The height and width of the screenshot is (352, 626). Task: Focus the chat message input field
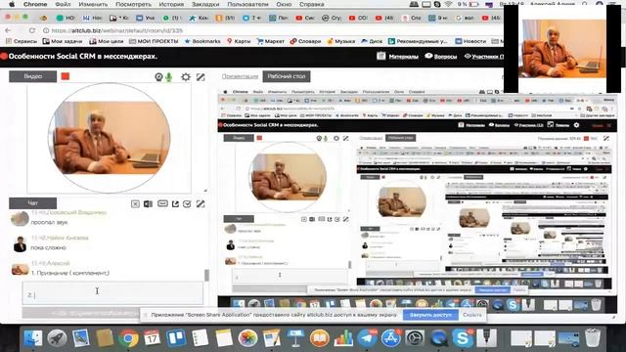(112, 293)
